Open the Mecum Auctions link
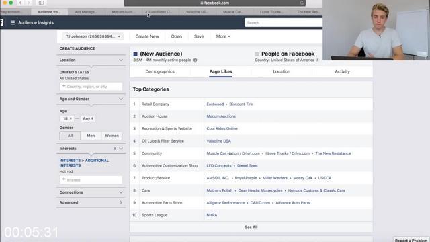 pyautogui.click(x=221, y=116)
